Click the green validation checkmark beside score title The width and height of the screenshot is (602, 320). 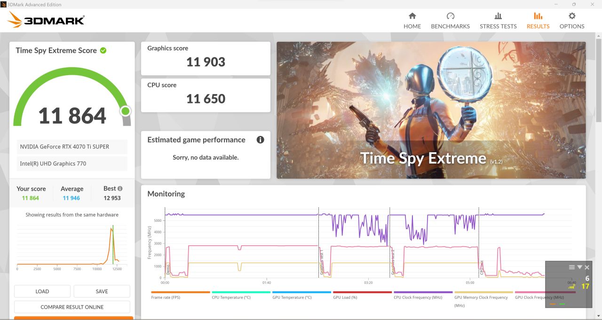[x=103, y=50]
